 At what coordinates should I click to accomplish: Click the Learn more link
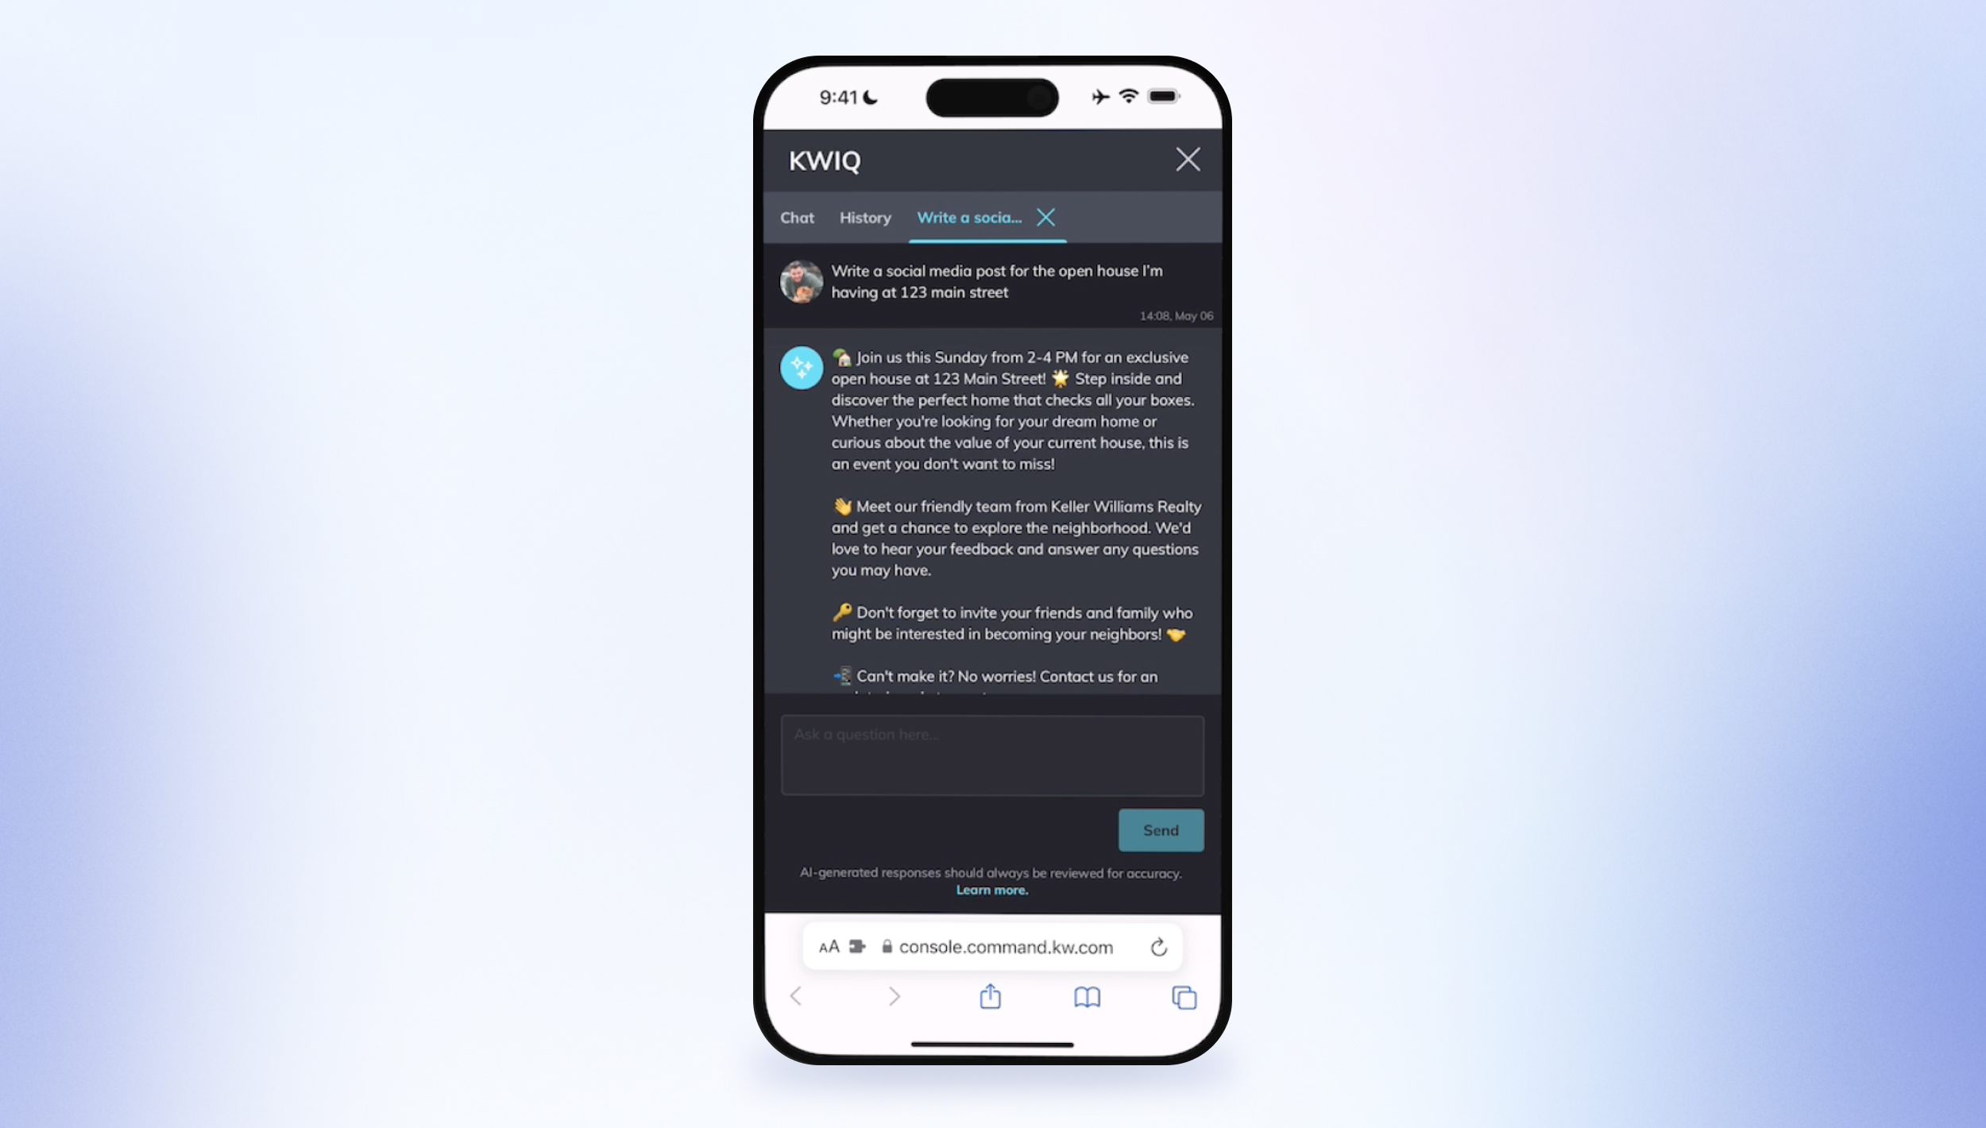coord(991,890)
